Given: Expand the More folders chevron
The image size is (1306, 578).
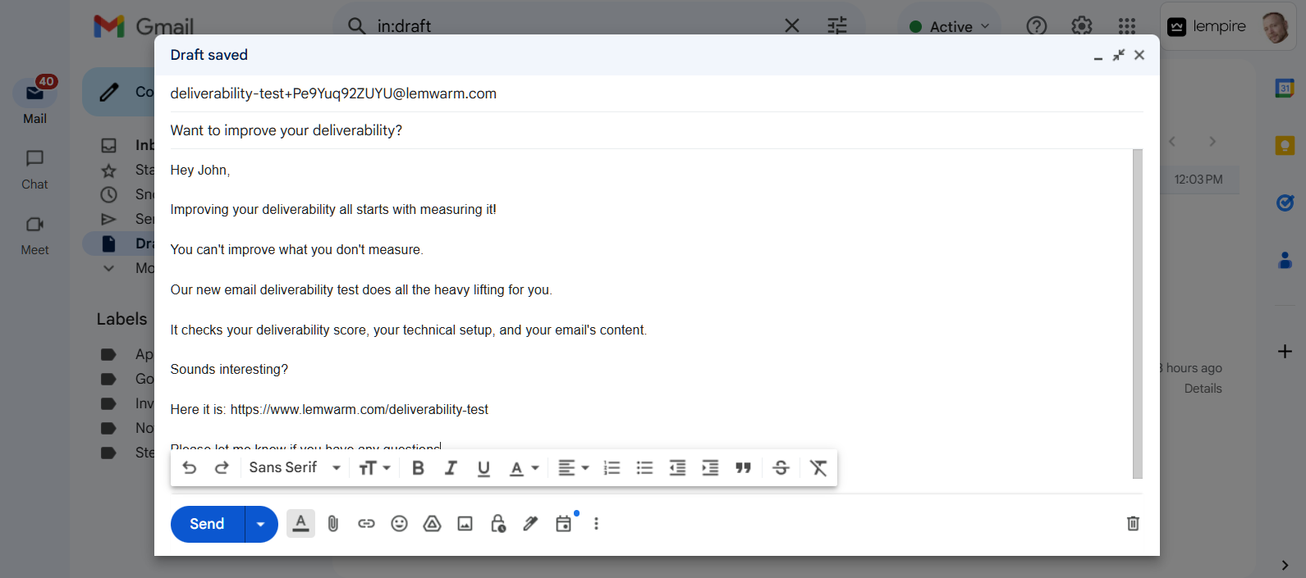Looking at the screenshot, I should (108, 268).
